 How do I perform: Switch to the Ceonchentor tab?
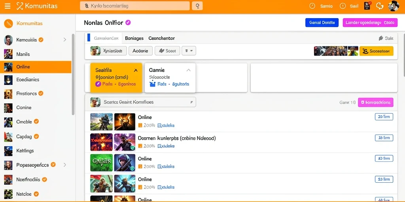(161, 38)
